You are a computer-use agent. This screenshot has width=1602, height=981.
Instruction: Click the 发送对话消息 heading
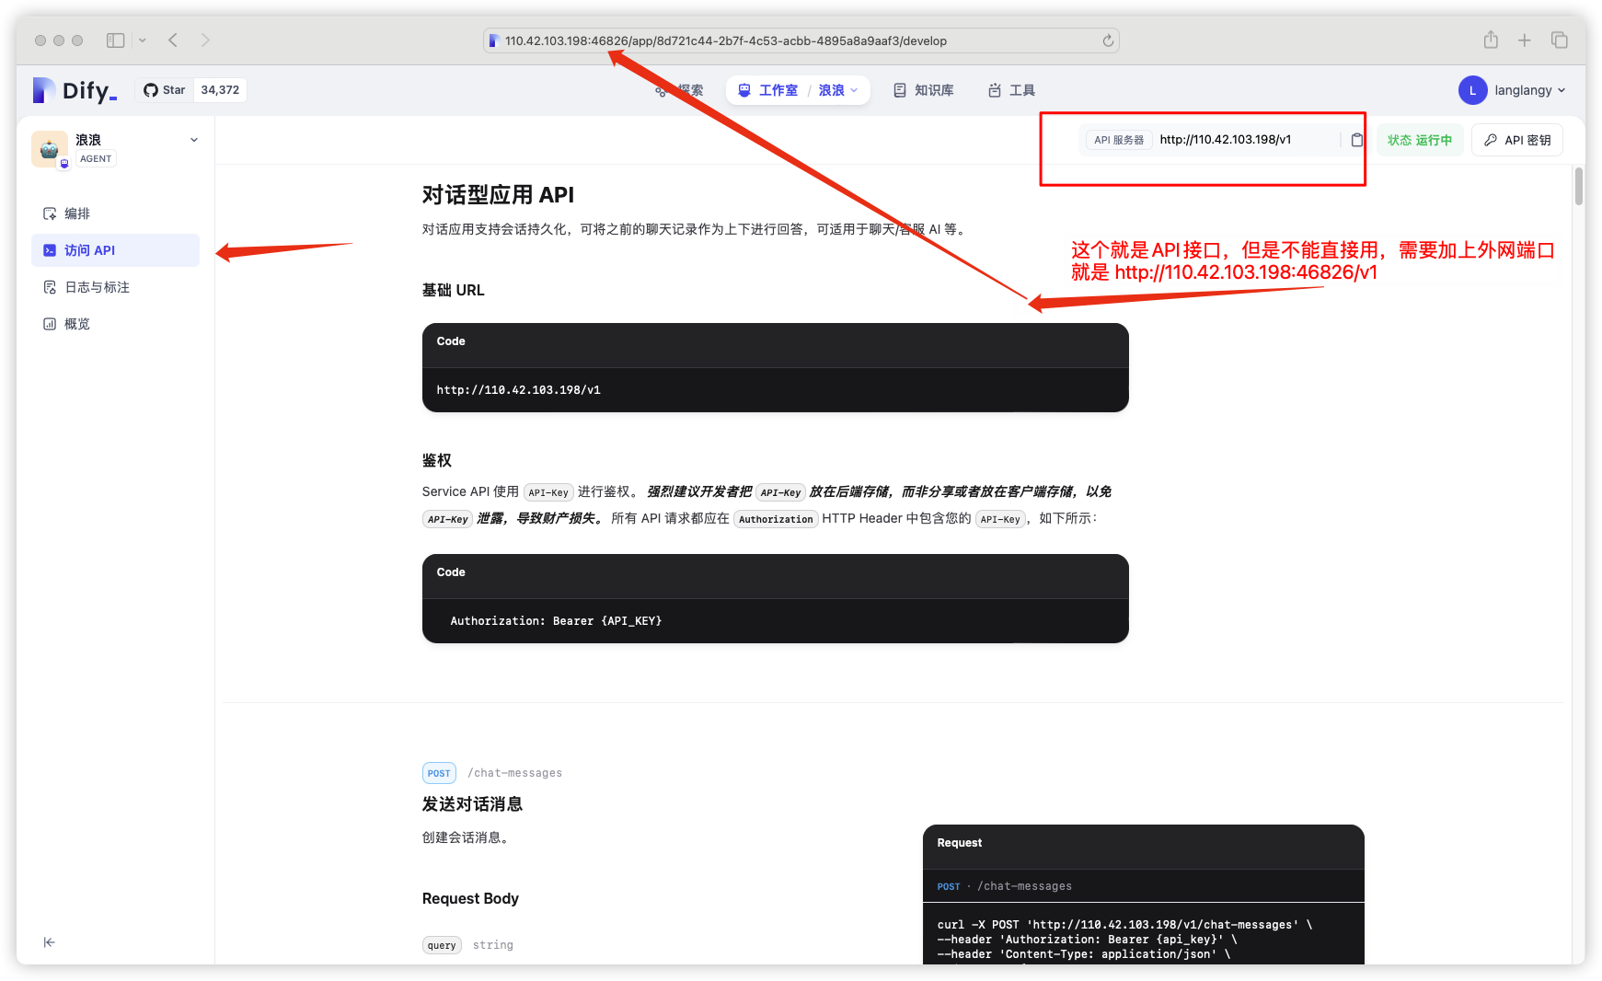(472, 804)
